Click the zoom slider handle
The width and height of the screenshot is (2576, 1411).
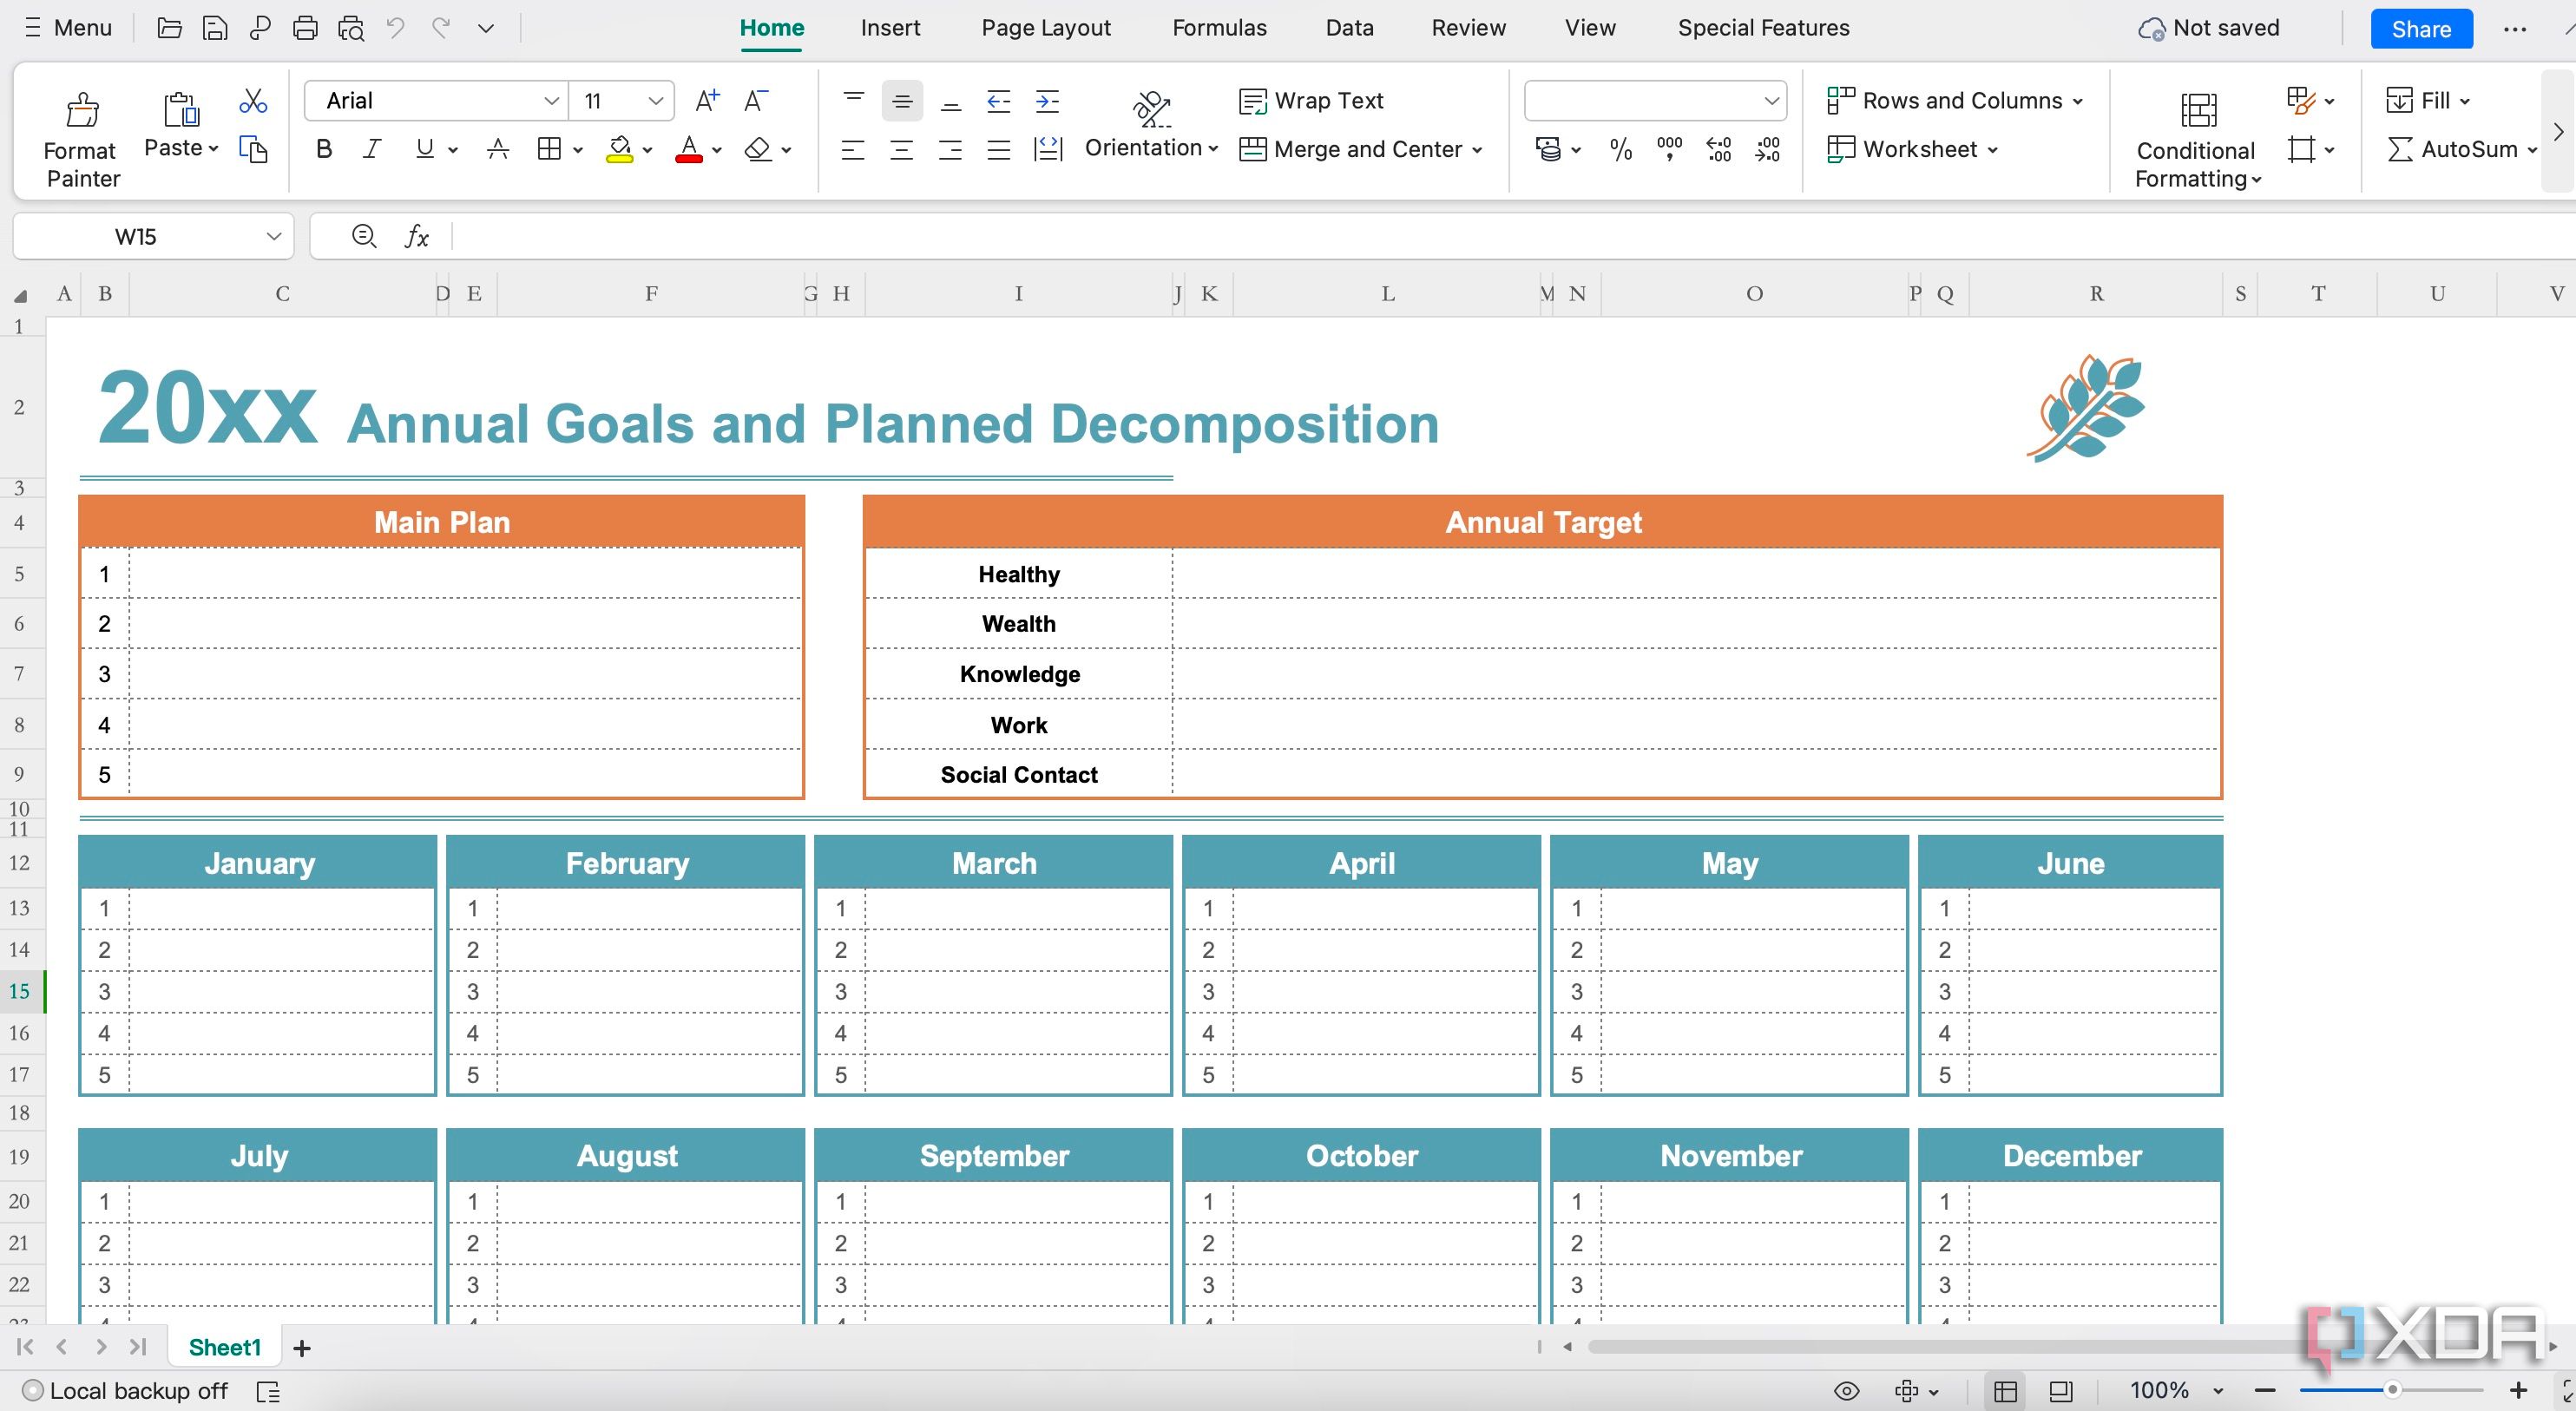(x=2392, y=1391)
